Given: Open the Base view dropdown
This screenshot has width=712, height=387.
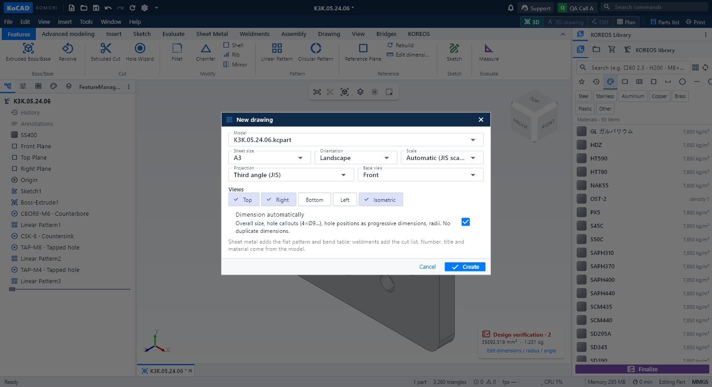Looking at the screenshot, I should 420,174.
